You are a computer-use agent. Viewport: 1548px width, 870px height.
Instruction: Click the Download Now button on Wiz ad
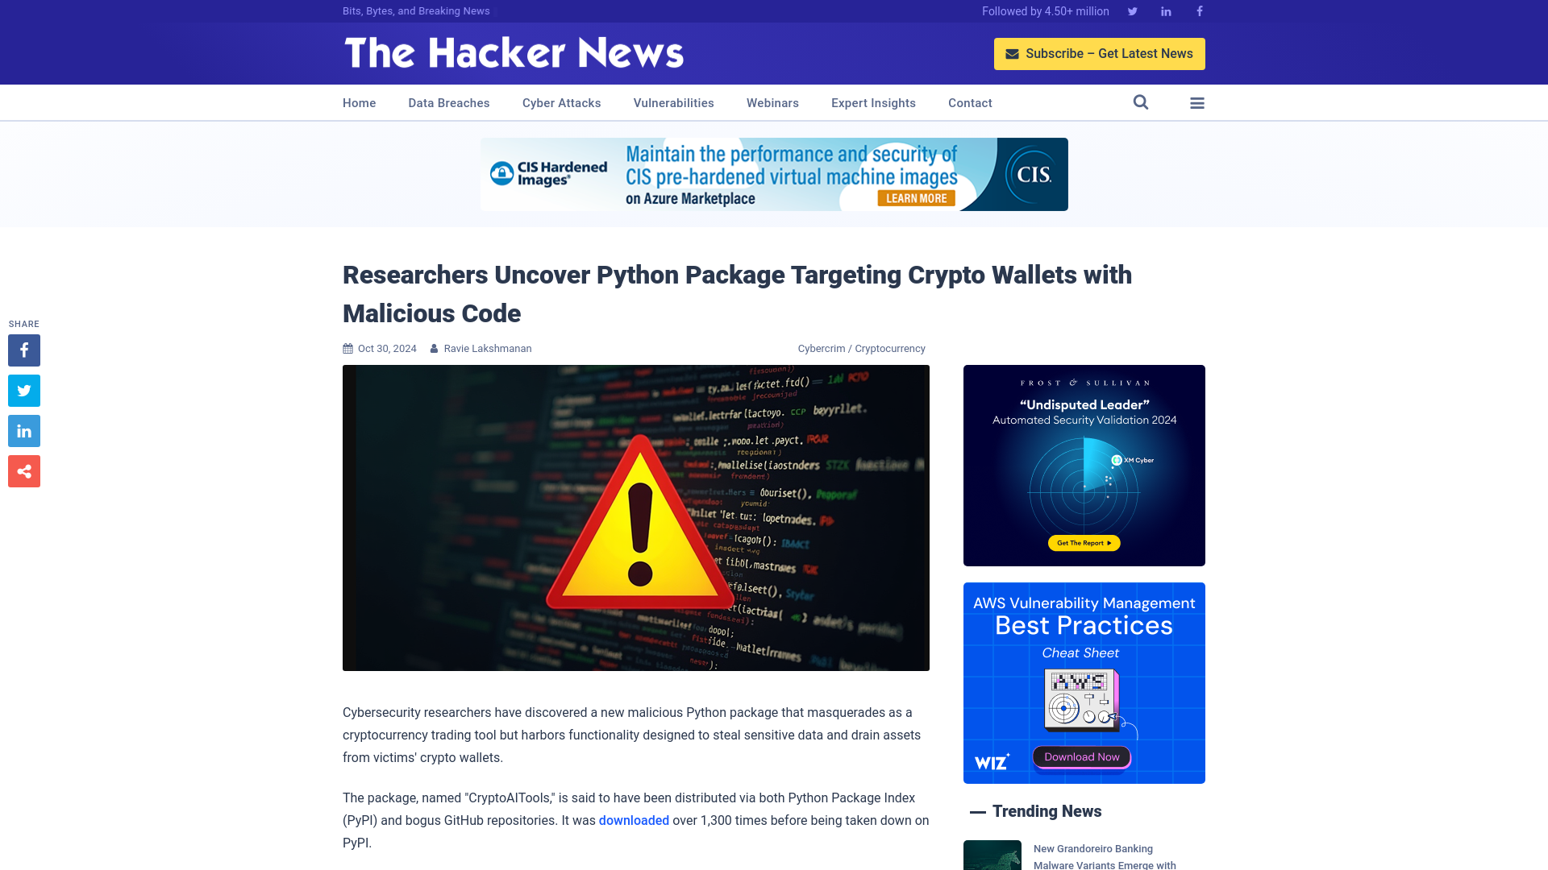pyautogui.click(x=1082, y=756)
